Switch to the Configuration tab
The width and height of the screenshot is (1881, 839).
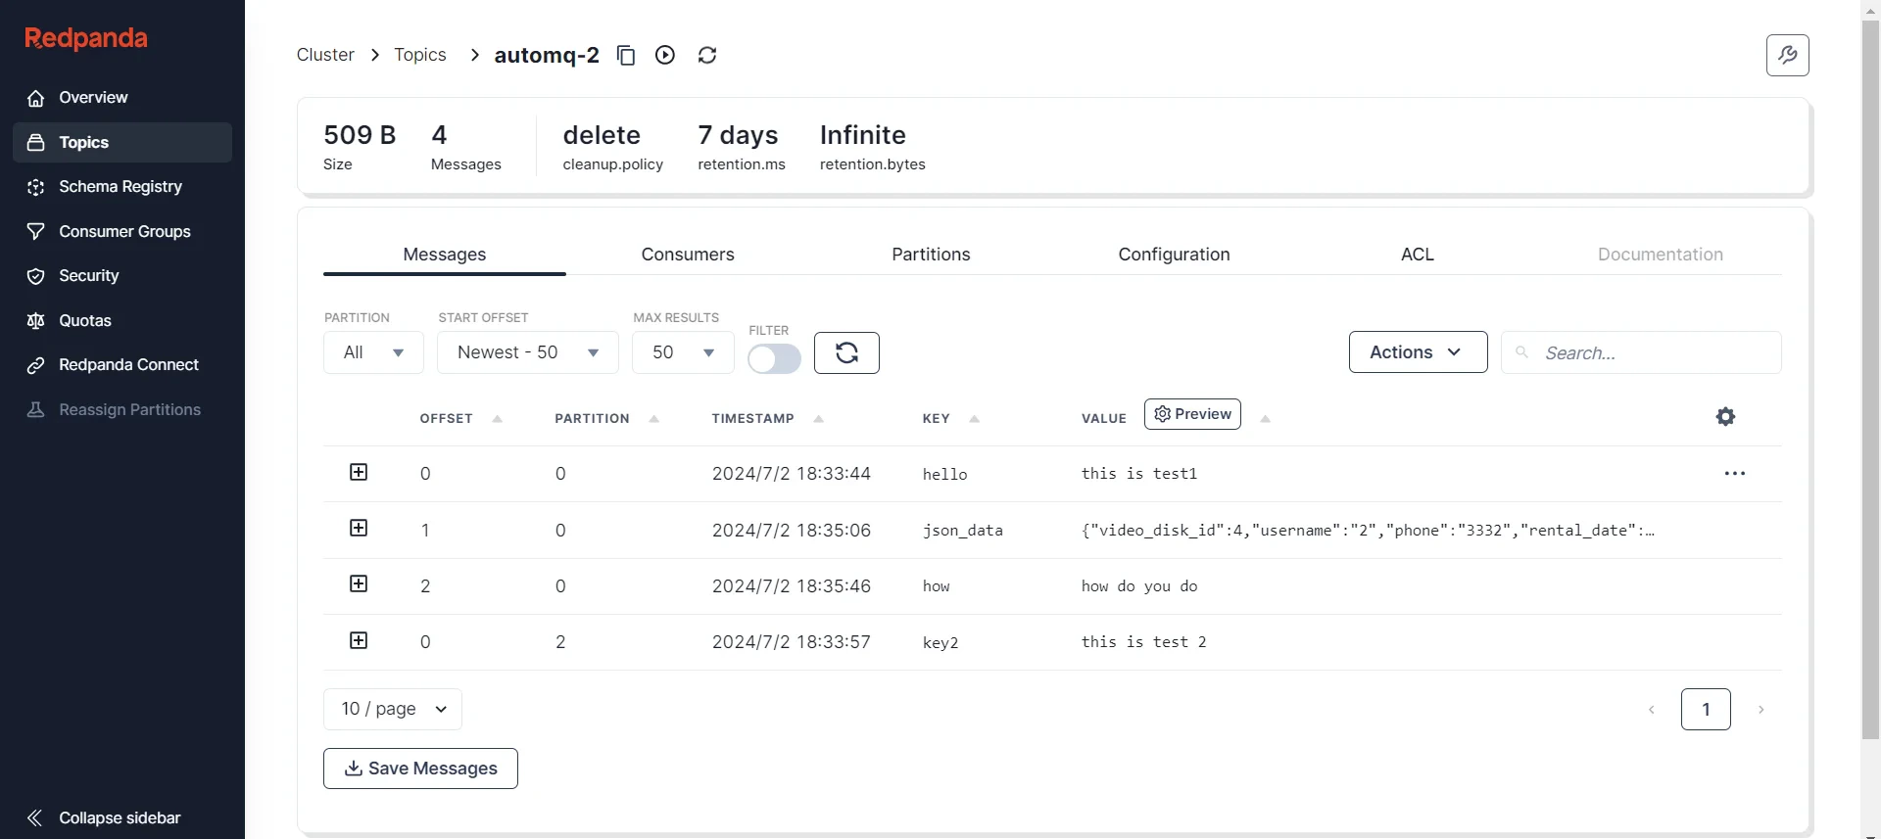click(x=1174, y=255)
